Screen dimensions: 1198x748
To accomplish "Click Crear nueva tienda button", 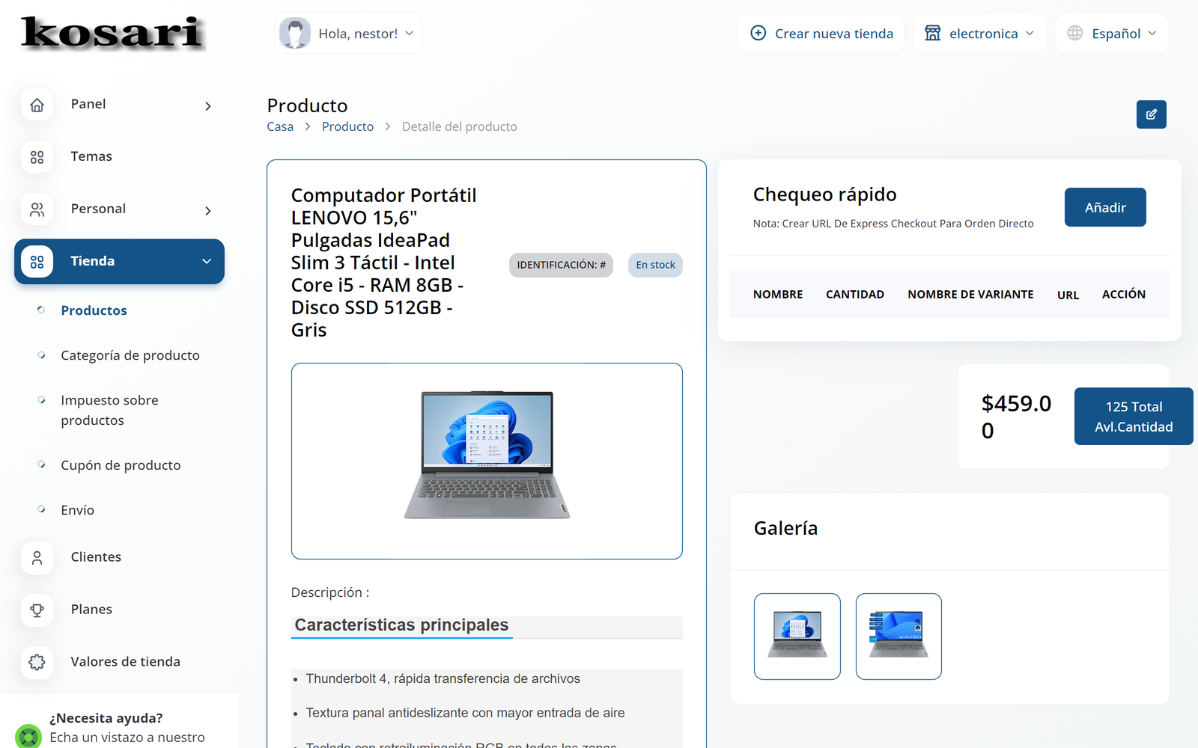I will pyautogui.click(x=822, y=34).
